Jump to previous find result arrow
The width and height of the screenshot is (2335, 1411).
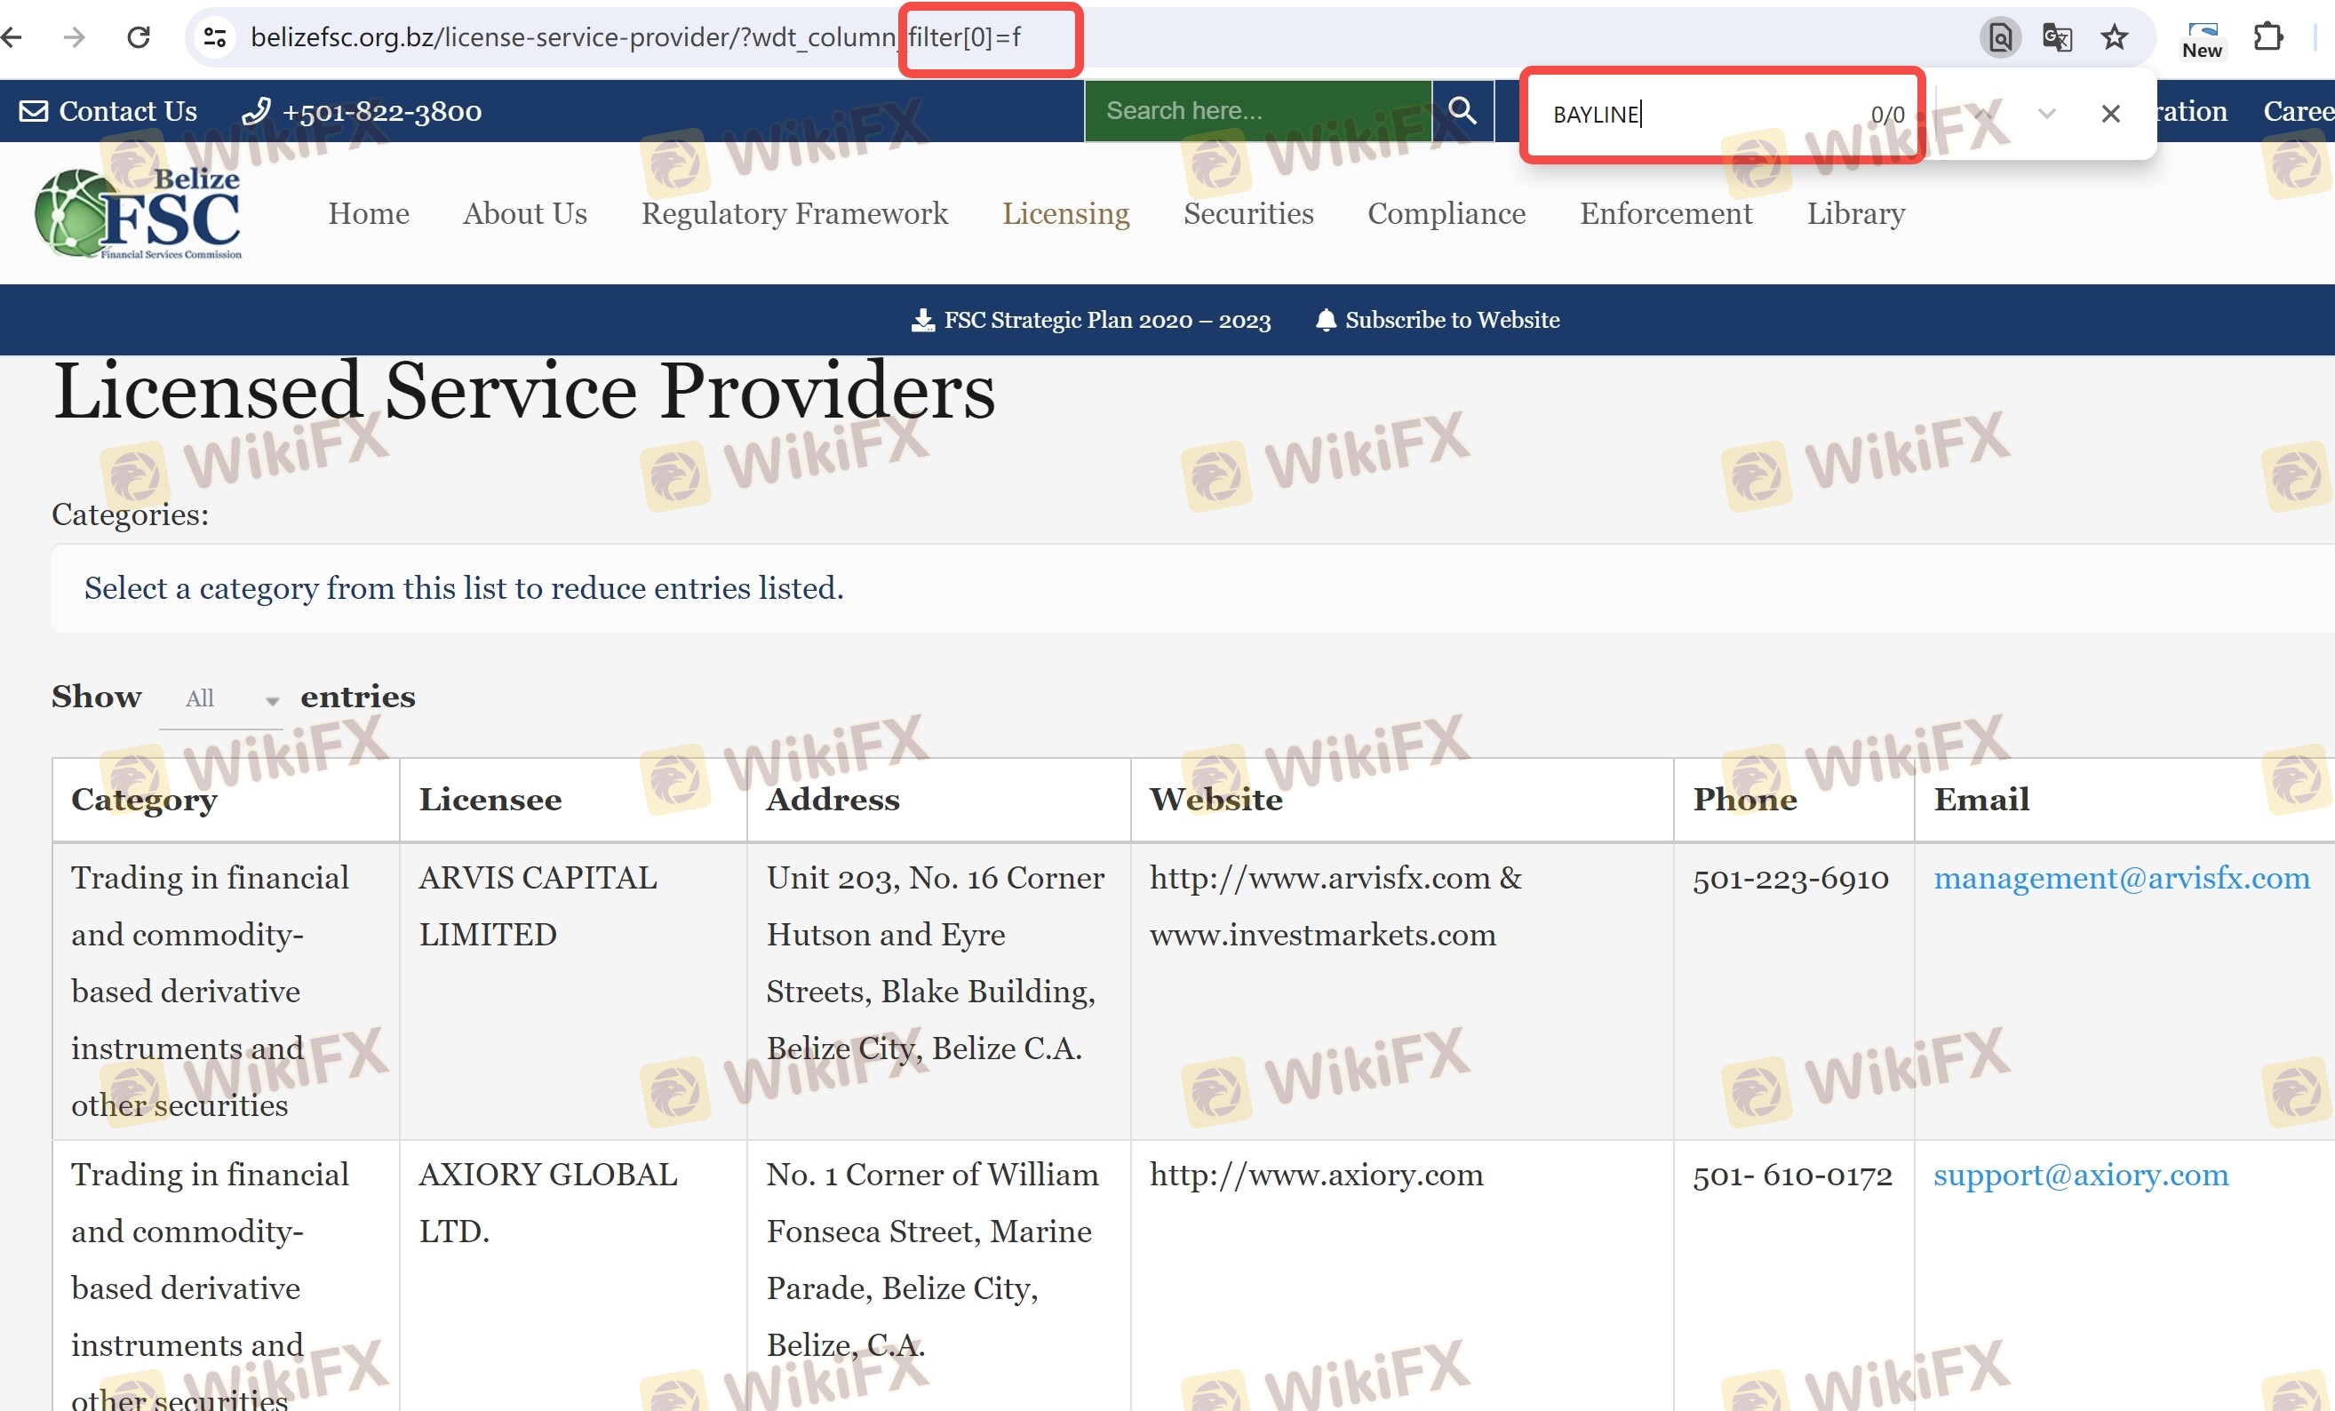(x=1982, y=114)
